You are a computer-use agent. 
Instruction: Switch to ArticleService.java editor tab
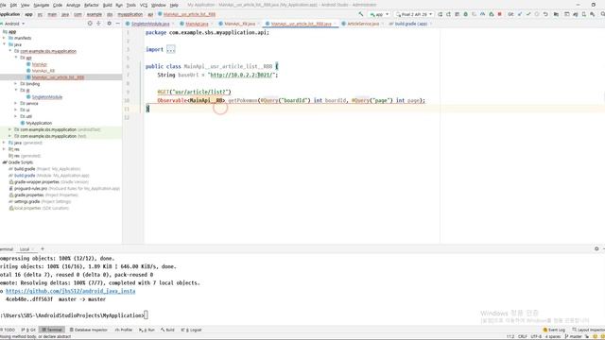(x=363, y=24)
